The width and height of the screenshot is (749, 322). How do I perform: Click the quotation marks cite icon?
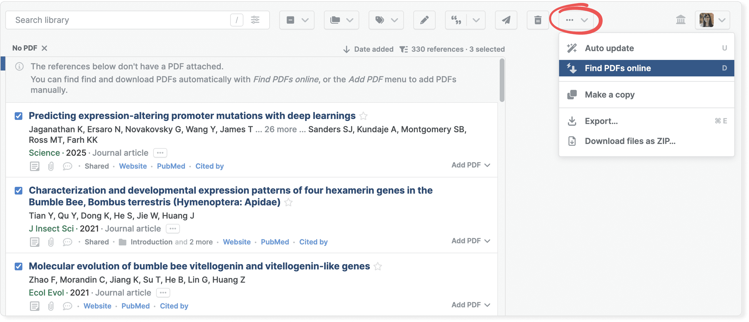click(456, 20)
